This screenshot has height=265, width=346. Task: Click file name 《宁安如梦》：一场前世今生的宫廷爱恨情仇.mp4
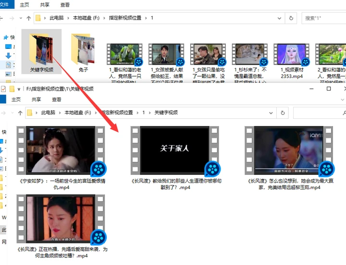[62, 184]
